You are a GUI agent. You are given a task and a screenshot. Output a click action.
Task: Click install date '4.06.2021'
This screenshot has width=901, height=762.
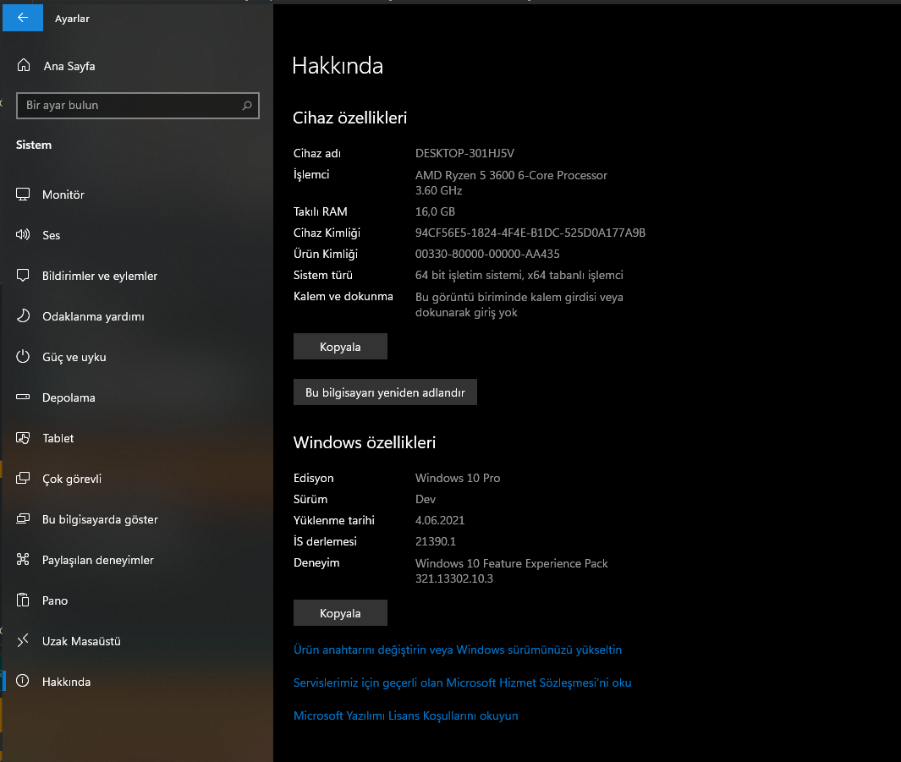tap(440, 520)
